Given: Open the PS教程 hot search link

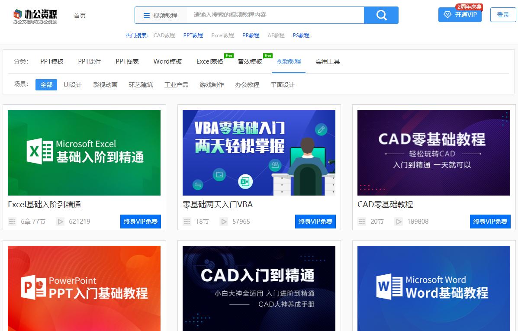Looking at the screenshot, I should pyautogui.click(x=301, y=35).
